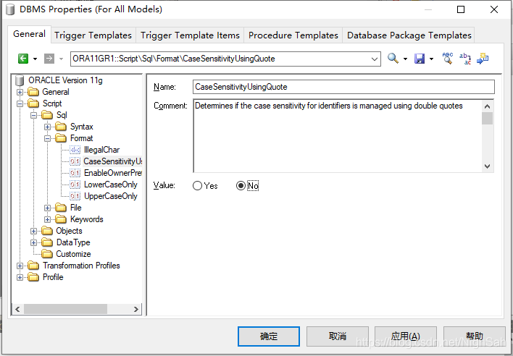This screenshot has height=356, width=513.
Task: Click the Sql folder icon
Action: click(47, 115)
